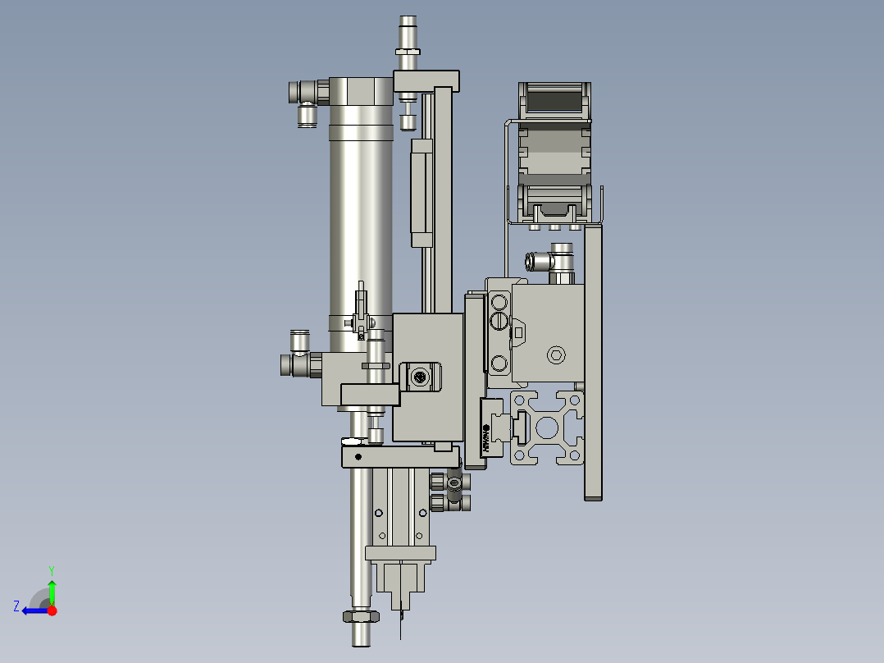The width and height of the screenshot is (884, 663).
Task: Click the cross-head screw in center bracket
Action: coord(420,377)
